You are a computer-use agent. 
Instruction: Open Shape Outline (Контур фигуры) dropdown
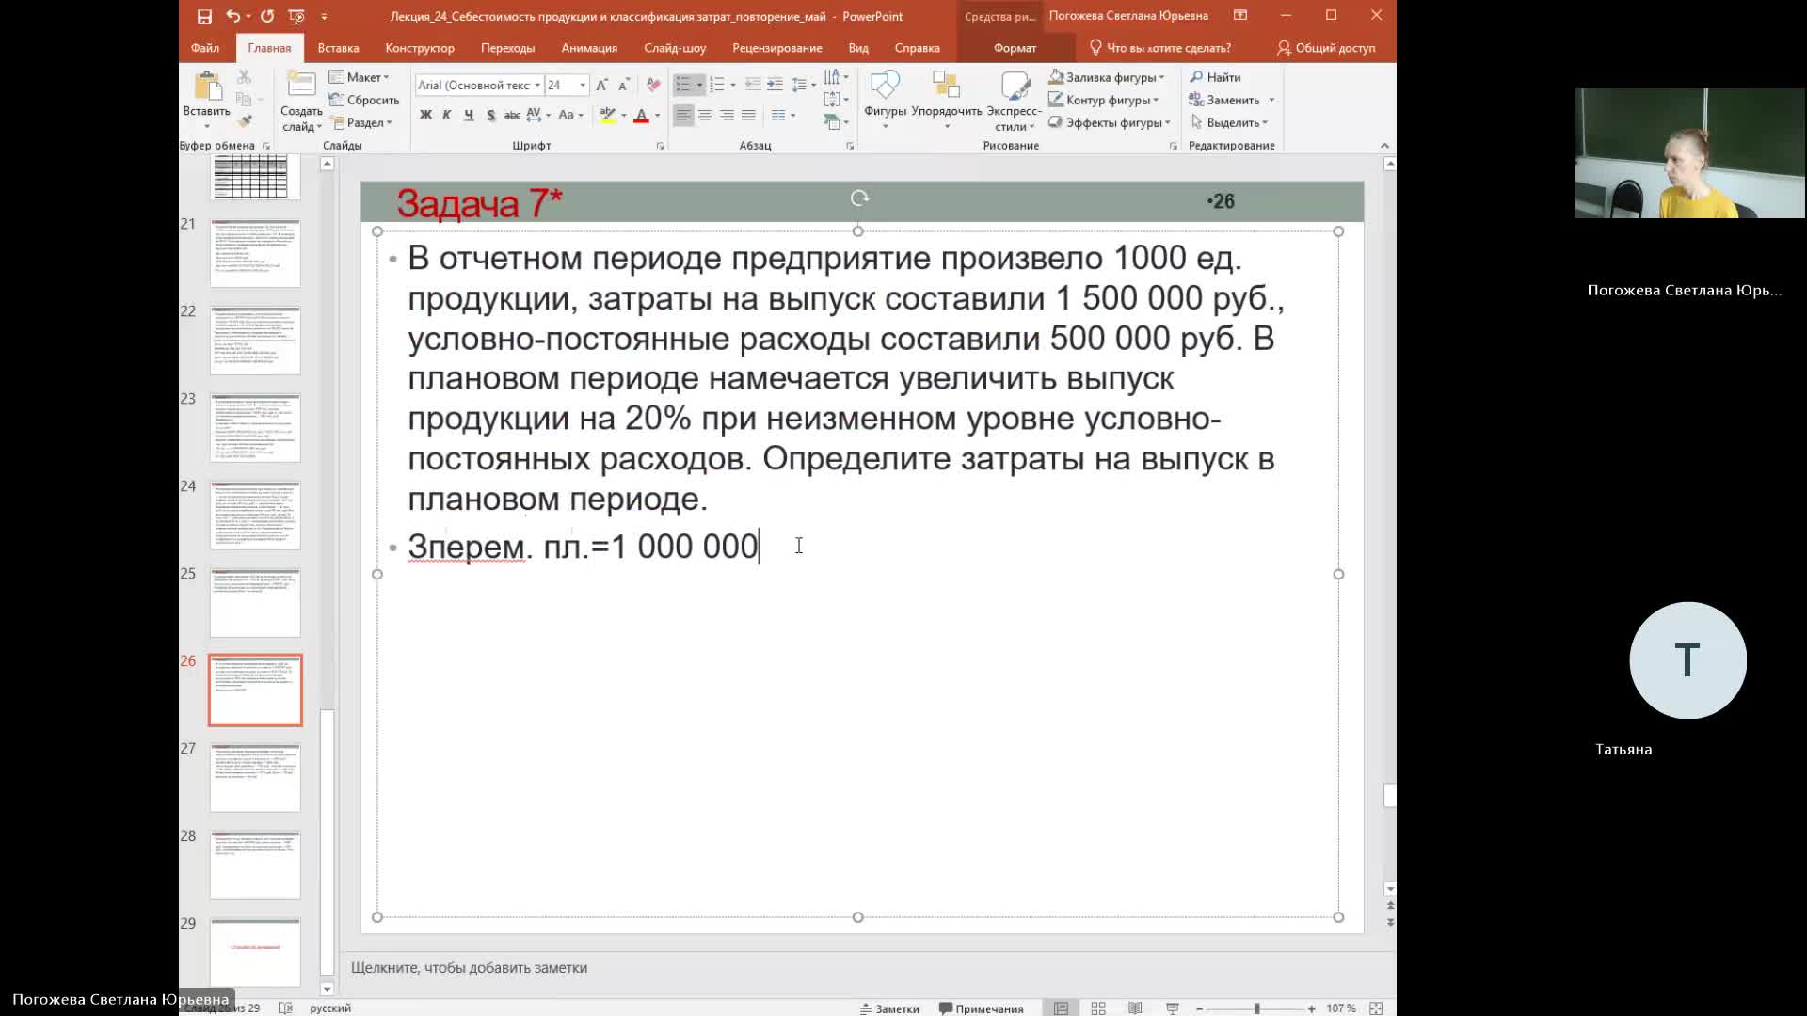1105,100
